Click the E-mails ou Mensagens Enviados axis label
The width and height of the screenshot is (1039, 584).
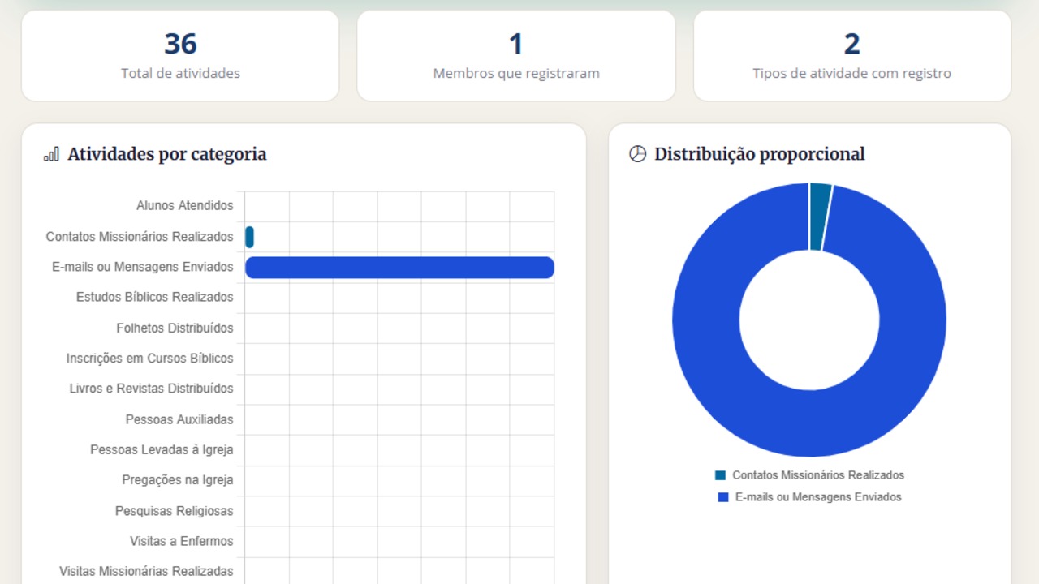coord(142,267)
